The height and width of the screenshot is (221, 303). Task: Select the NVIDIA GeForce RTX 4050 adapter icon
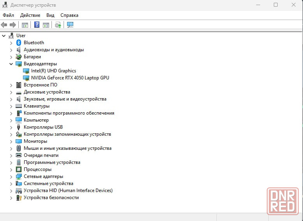[26, 78]
